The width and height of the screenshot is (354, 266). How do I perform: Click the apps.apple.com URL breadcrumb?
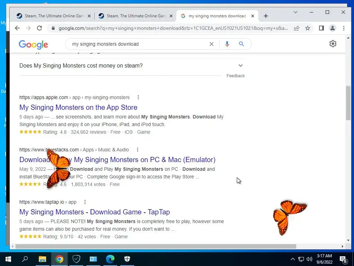75,97
